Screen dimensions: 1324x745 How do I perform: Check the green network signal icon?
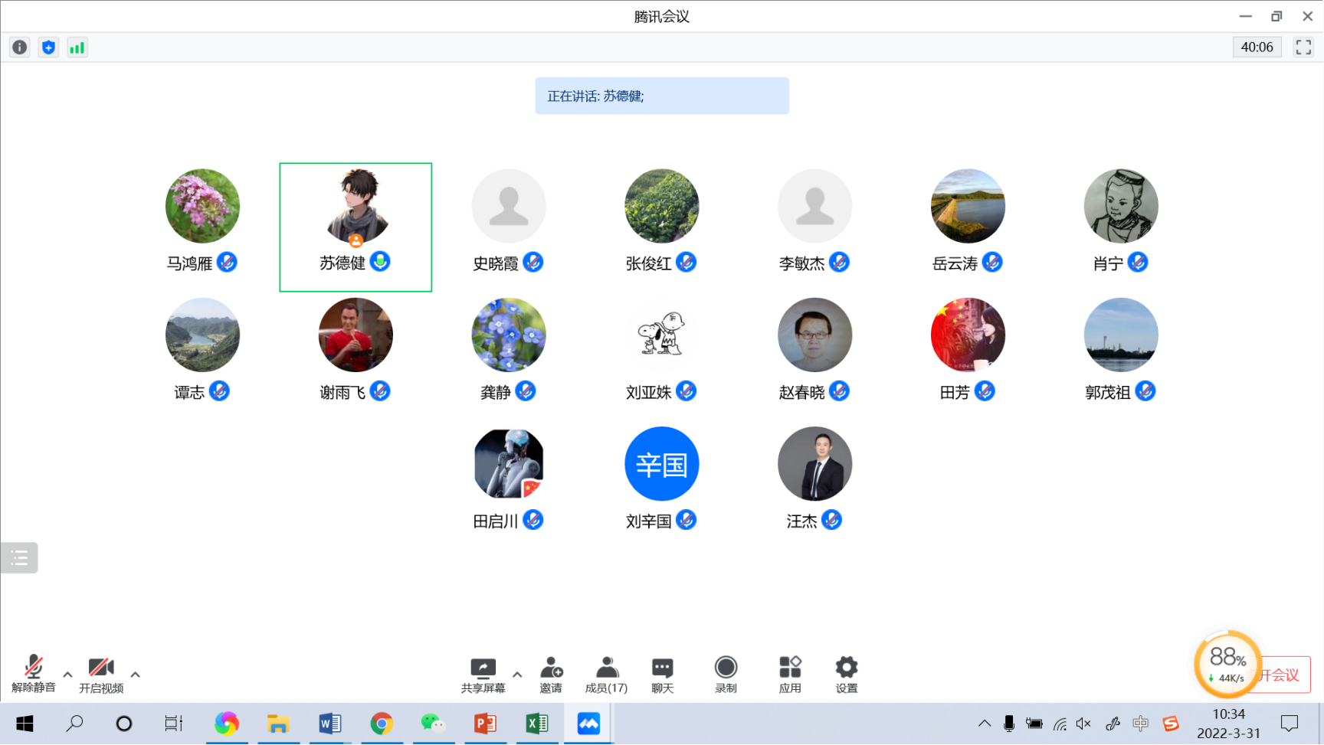77,47
